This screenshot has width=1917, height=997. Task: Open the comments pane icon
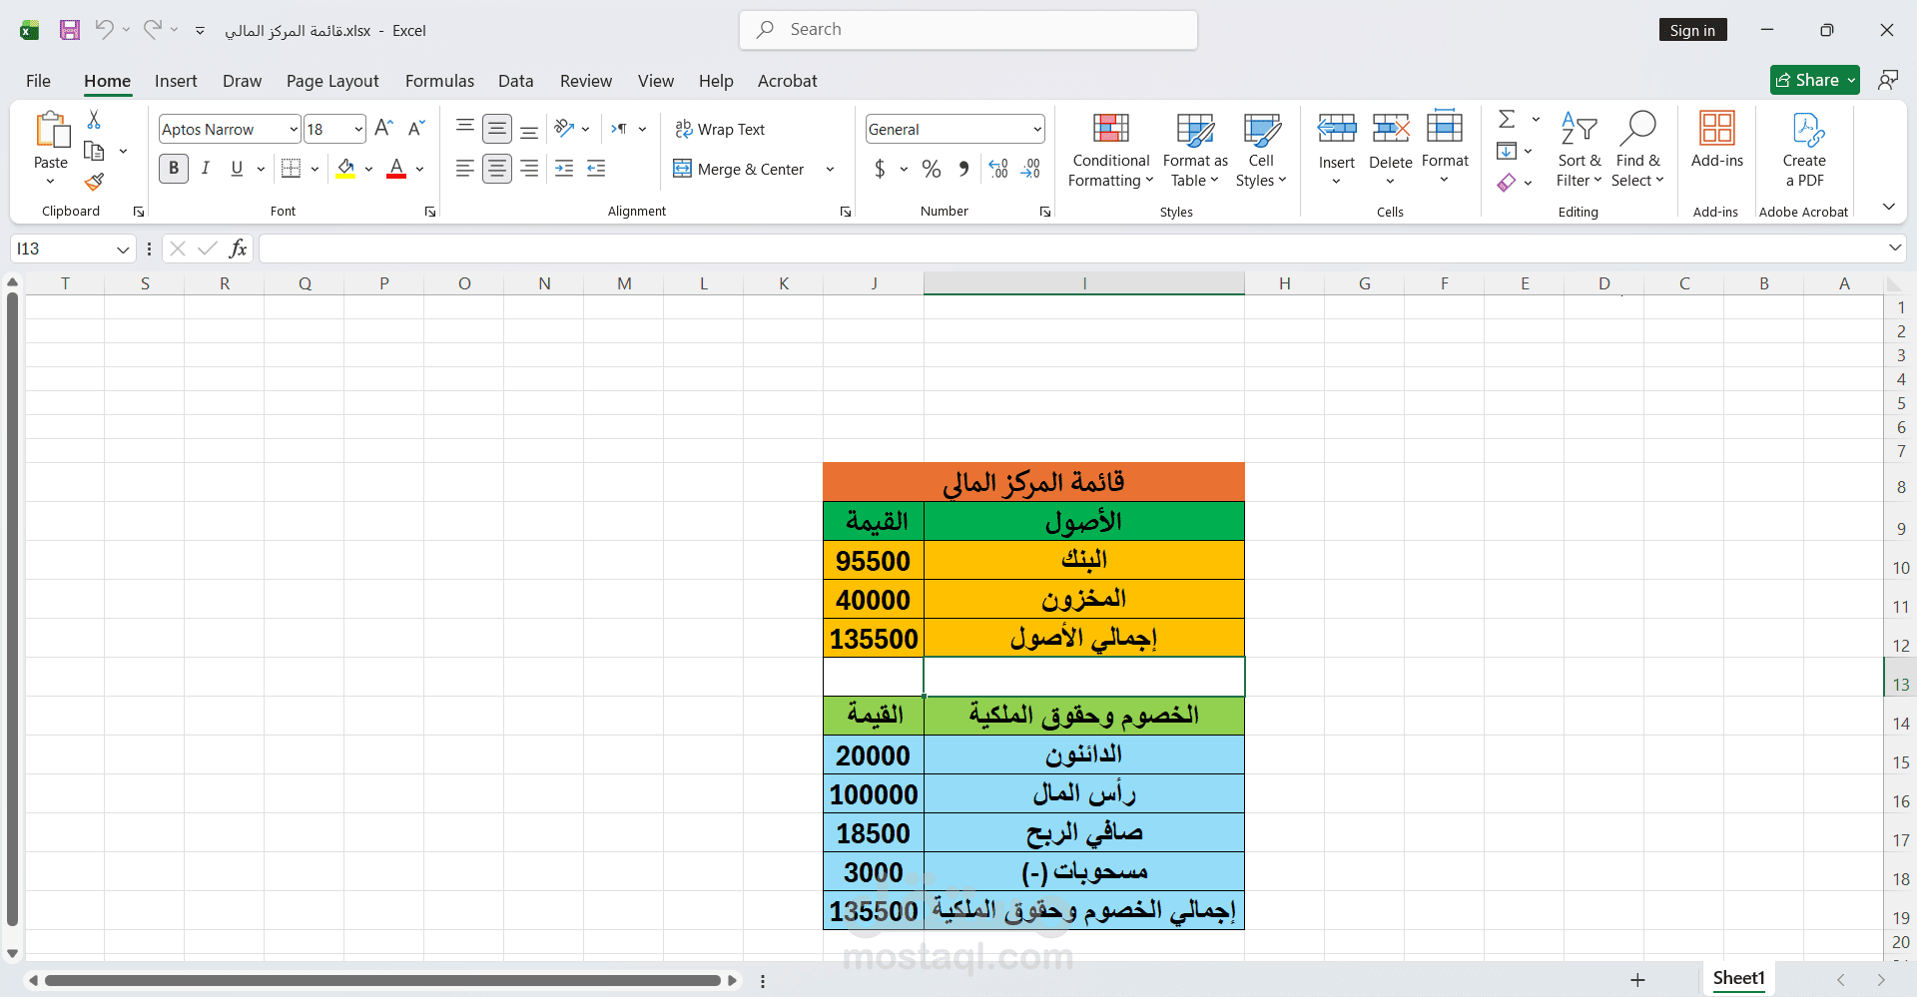1887,80
